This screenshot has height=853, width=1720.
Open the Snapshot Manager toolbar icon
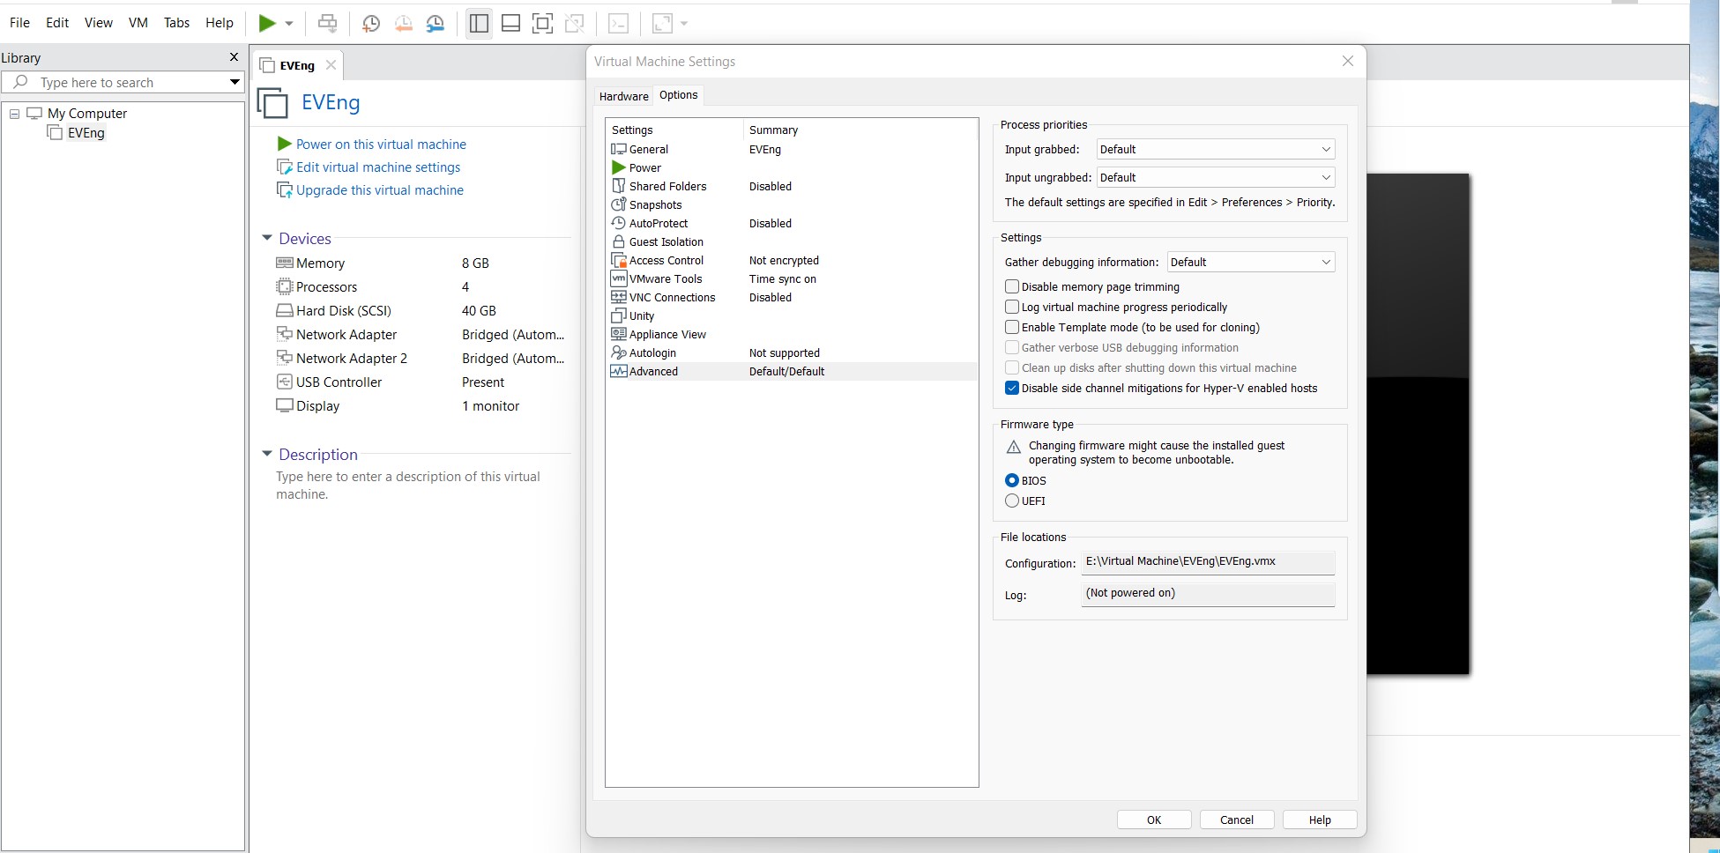[x=436, y=24]
